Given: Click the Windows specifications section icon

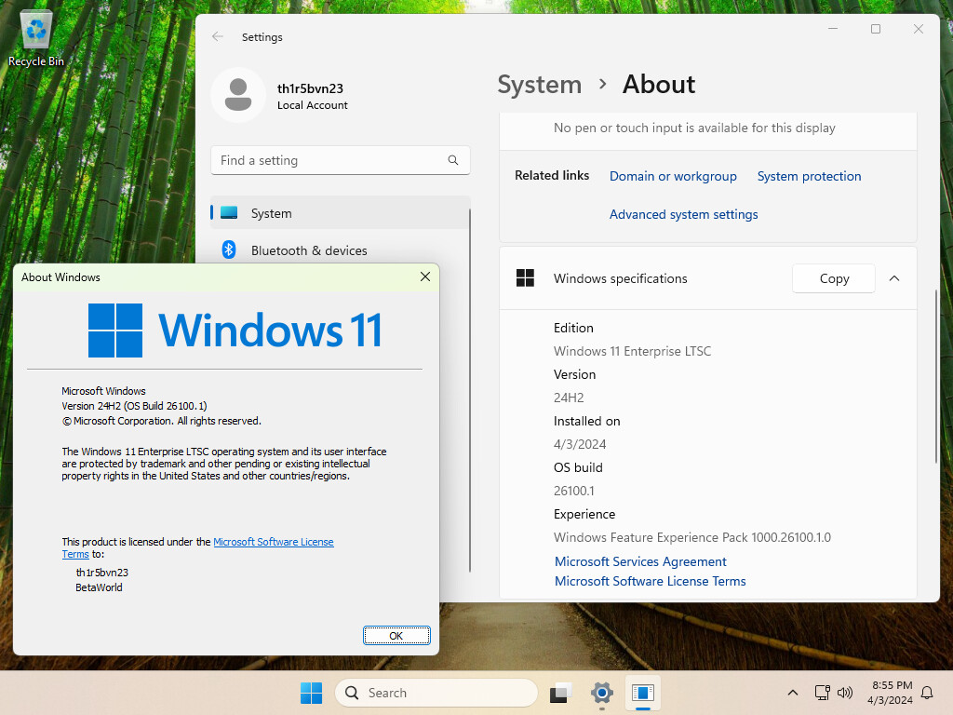Looking at the screenshot, I should [526, 277].
